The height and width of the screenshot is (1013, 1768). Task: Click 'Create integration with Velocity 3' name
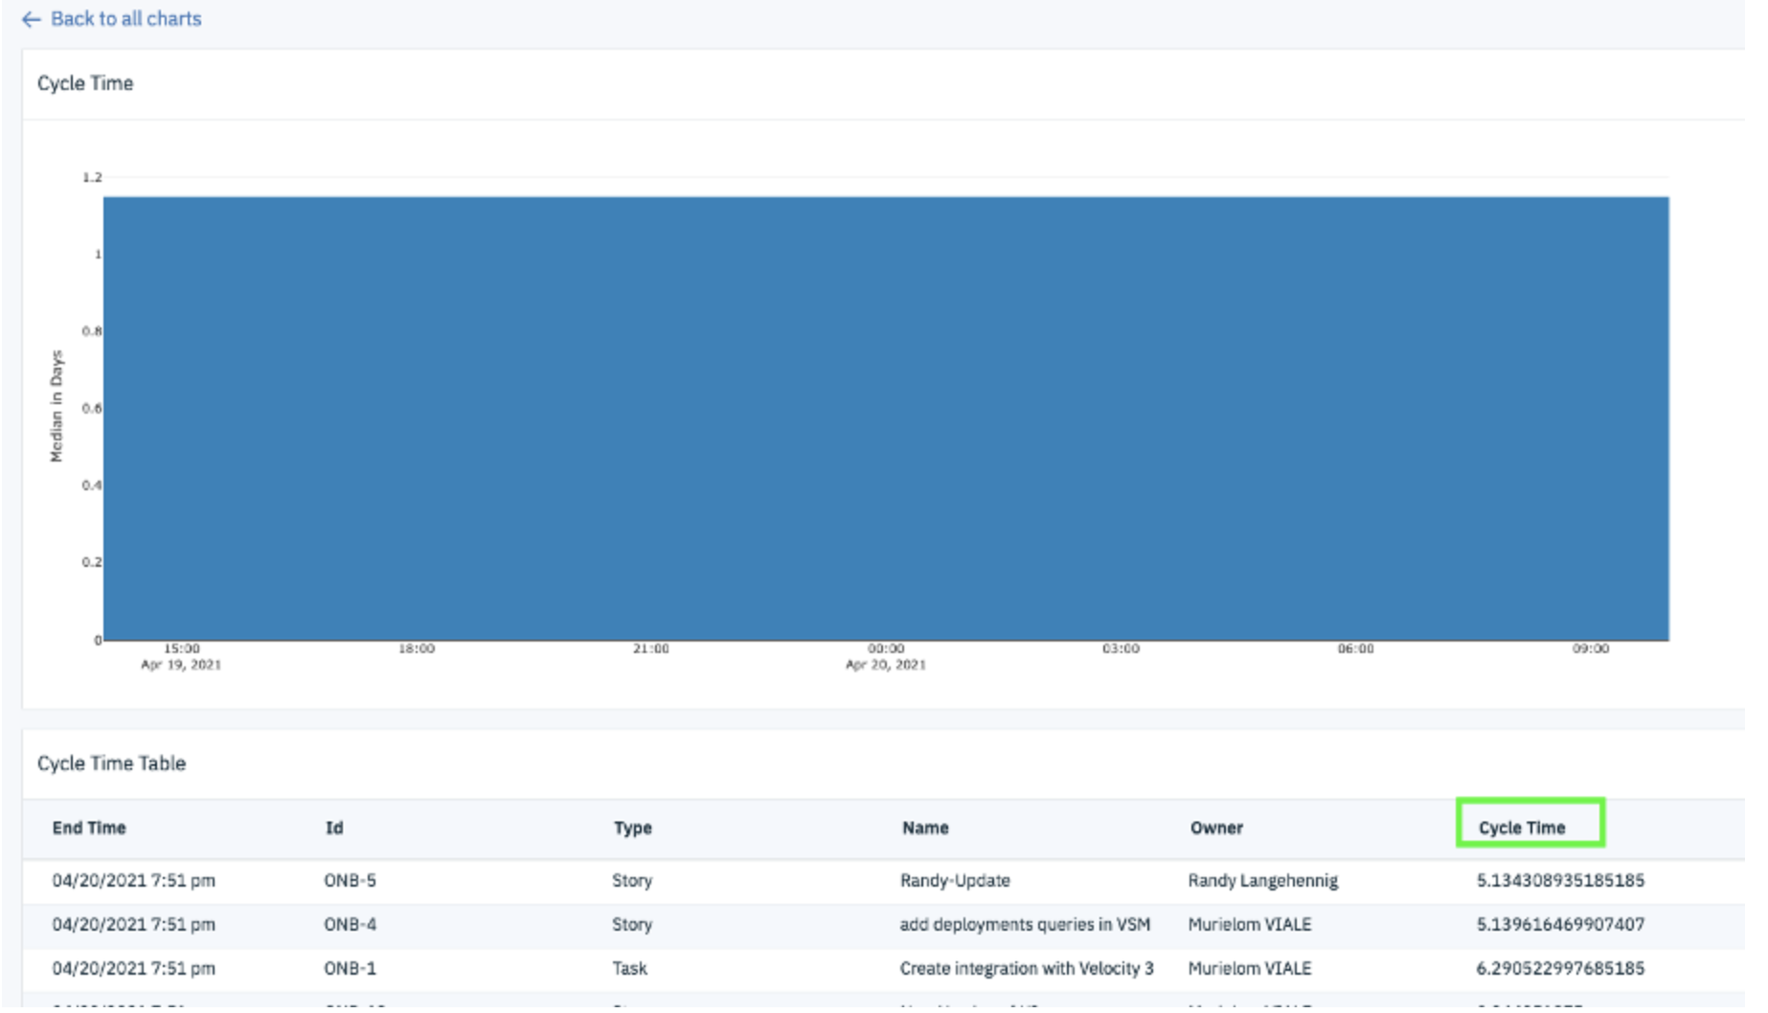(x=1027, y=969)
